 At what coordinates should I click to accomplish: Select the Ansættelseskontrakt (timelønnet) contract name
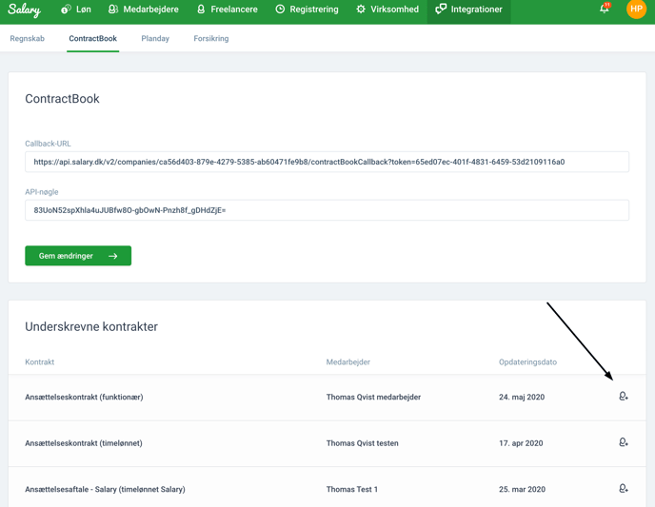pyautogui.click(x=84, y=443)
